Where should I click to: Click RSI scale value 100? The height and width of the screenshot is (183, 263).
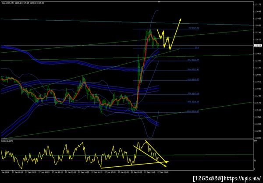click(255, 140)
